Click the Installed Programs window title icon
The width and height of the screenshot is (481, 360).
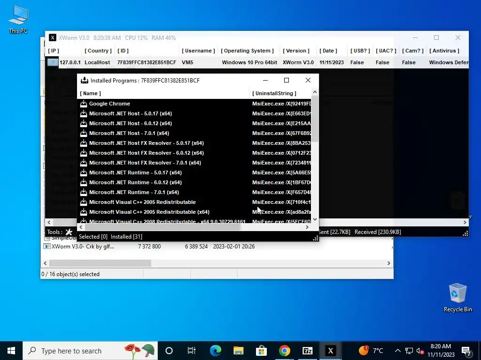(84, 80)
